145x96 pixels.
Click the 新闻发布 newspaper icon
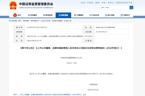point(44,15)
